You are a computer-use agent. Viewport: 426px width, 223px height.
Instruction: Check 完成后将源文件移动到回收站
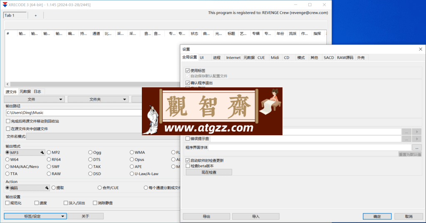(8, 121)
